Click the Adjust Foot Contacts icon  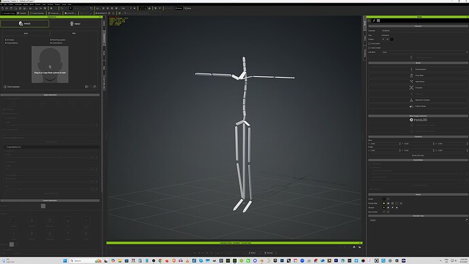(411, 100)
